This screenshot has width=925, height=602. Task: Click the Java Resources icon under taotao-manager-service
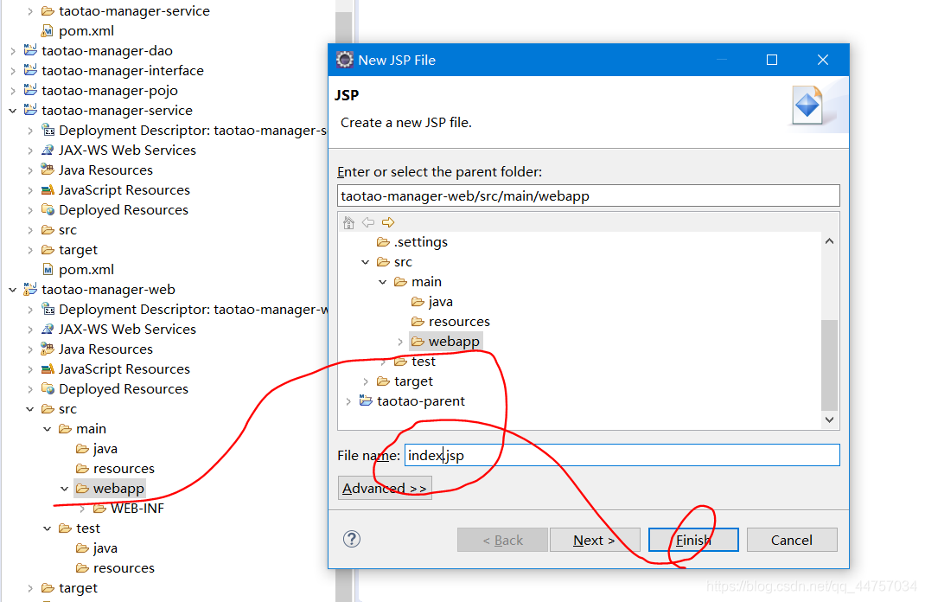(48, 170)
